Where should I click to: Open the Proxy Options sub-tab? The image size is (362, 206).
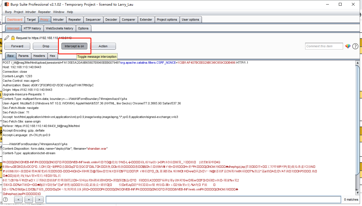click(83, 28)
